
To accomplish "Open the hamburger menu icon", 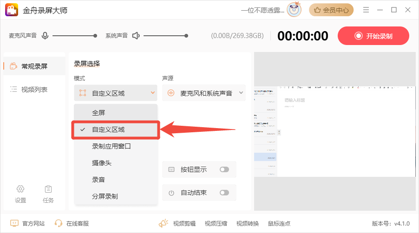I will pyautogui.click(x=366, y=10).
